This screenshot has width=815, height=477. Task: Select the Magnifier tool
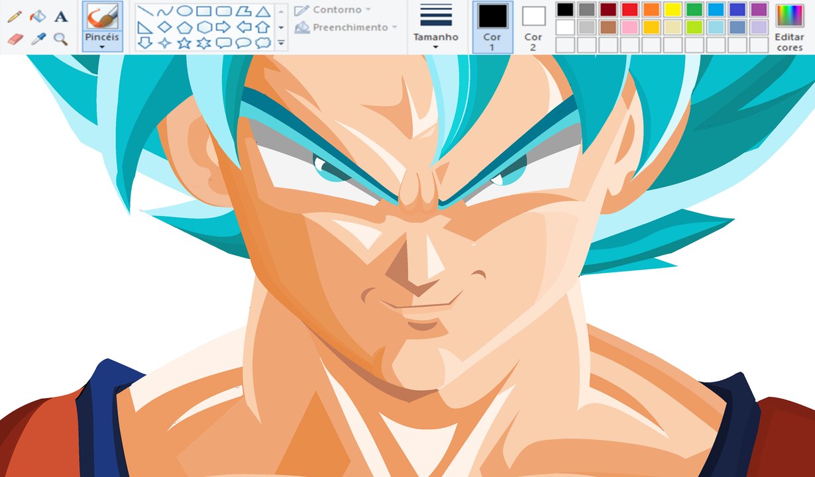pyautogui.click(x=61, y=39)
